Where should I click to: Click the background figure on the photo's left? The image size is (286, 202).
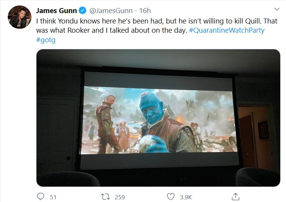(105, 121)
